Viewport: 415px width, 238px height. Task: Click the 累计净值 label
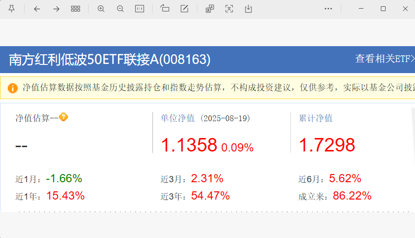click(x=315, y=118)
